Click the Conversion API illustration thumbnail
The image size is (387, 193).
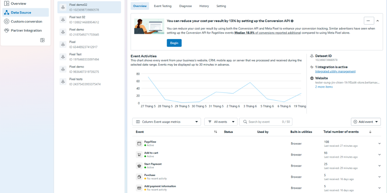coord(149,26)
